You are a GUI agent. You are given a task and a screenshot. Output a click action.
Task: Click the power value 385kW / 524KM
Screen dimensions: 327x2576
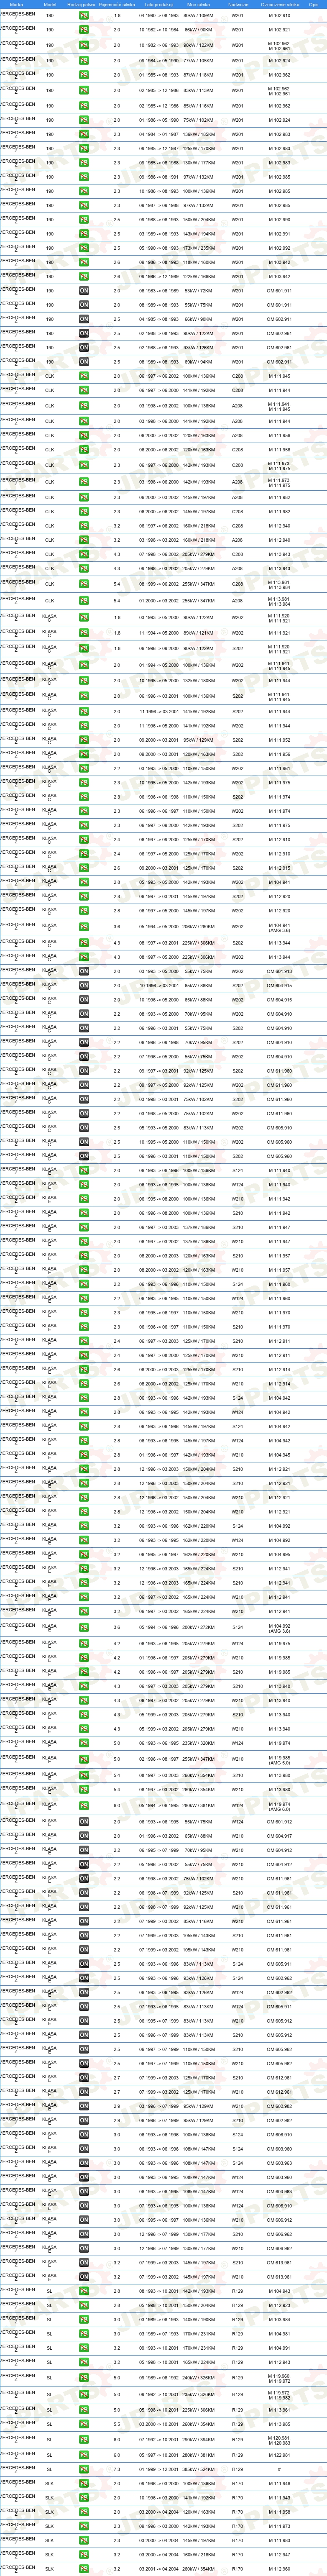click(x=198, y=2469)
